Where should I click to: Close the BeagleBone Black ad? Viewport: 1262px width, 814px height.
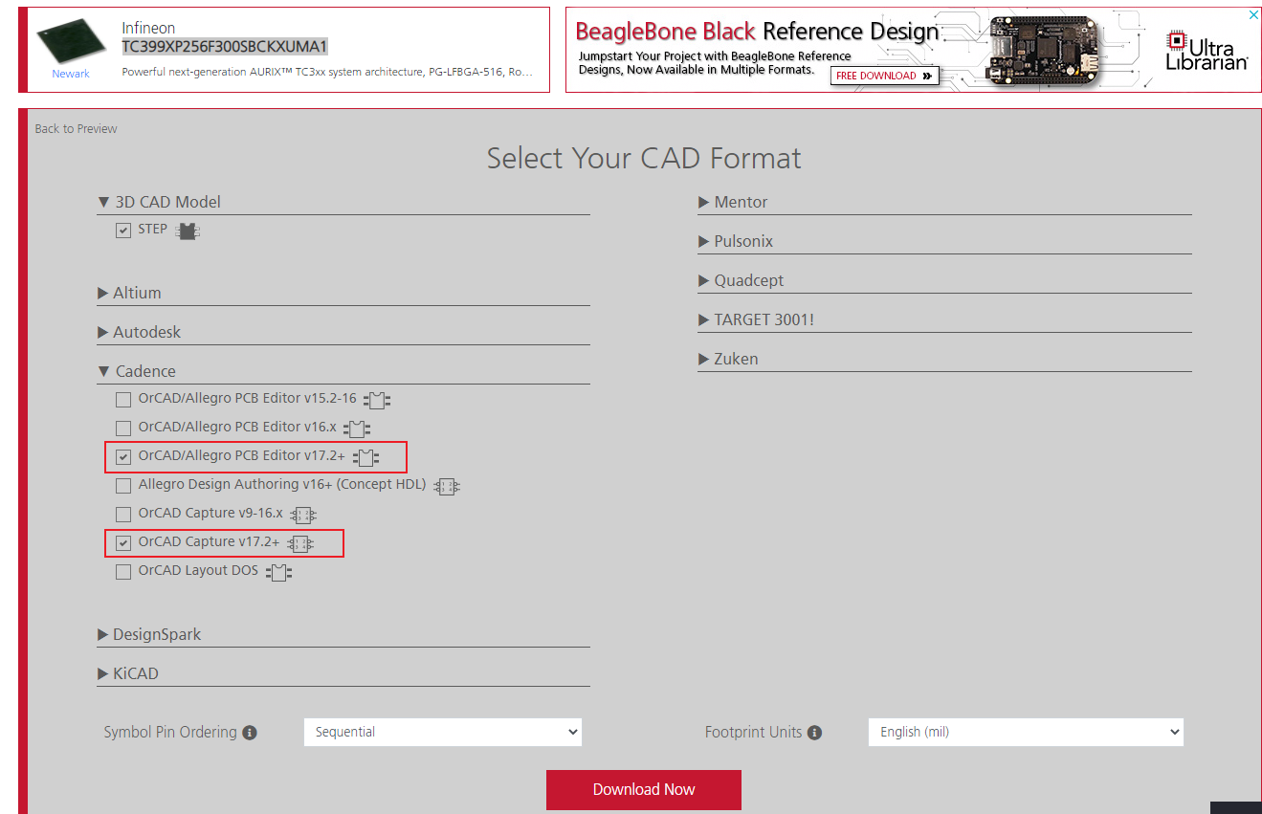1253,14
